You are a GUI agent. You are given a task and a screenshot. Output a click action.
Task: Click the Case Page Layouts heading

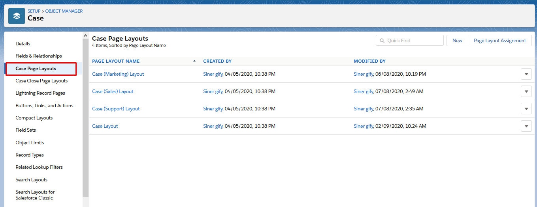[120, 39]
